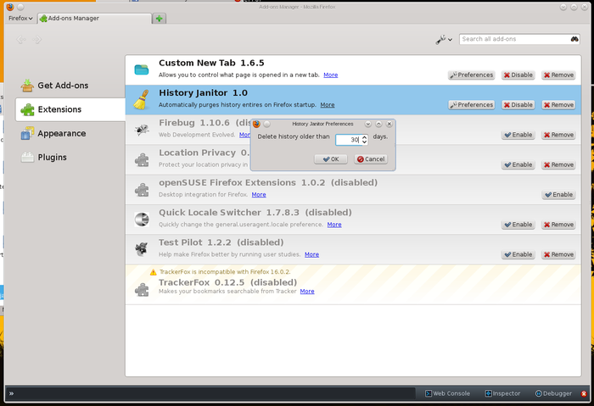Enable Test Pilot extension
The height and width of the screenshot is (406, 594).
click(x=518, y=254)
